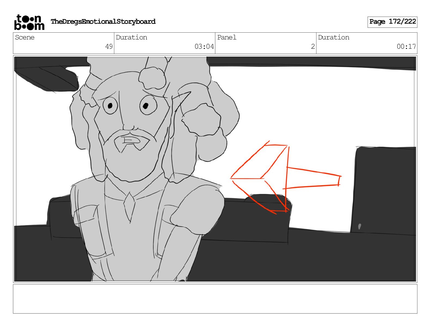Click the Toon Boom logo
Screen dimensions: 431x333
[x=29, y=22]
